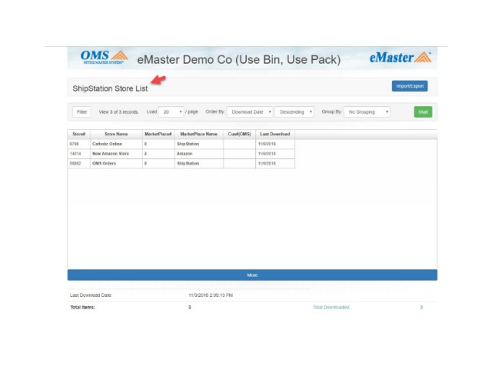The image size is (492, 380).
Task: Select the New Amazon Store row
Action: point(112,154)
